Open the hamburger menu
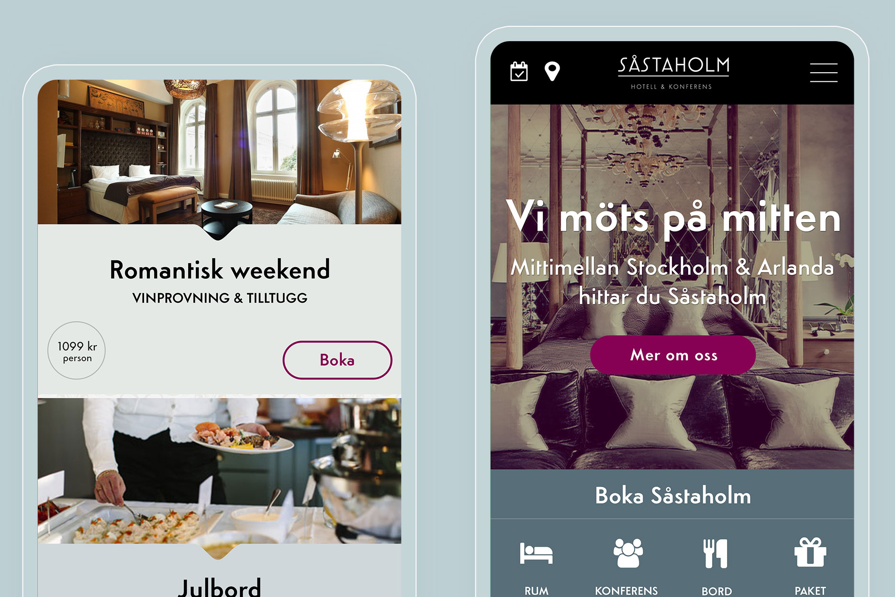Viewport: 895px width, 597px height. click(823, 73)
